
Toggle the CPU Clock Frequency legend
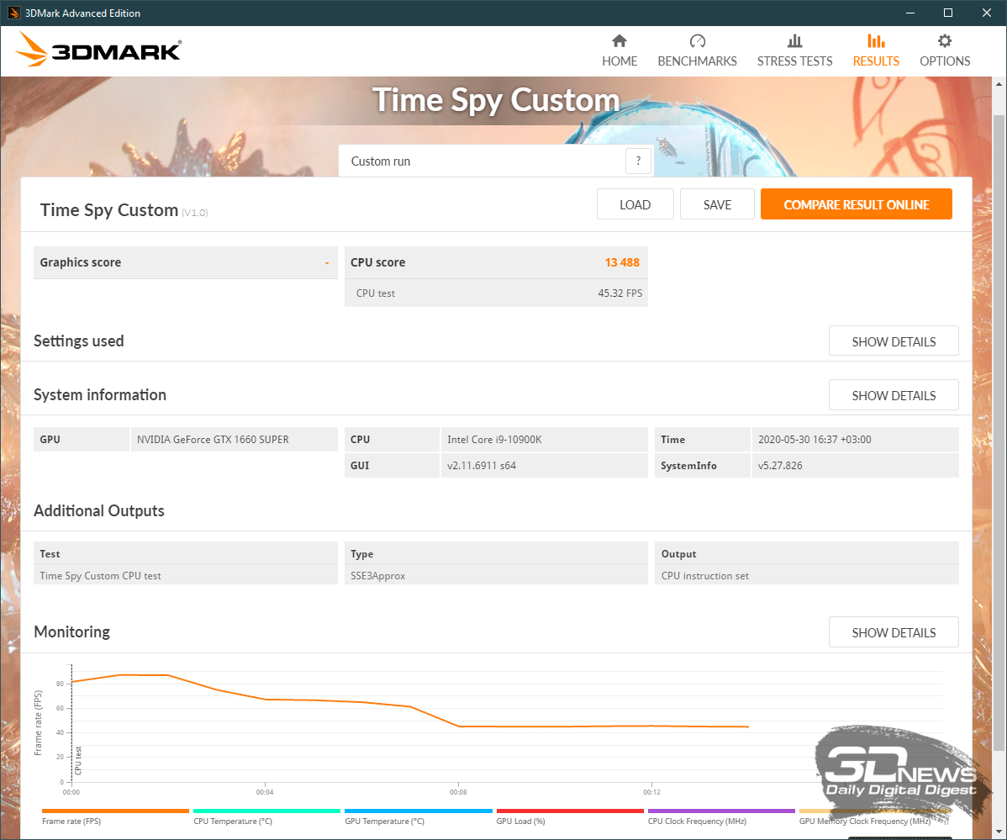697,822
